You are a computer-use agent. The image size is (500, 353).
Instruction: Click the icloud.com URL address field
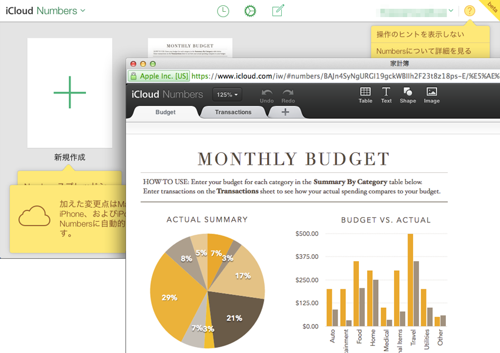point(345,76)
